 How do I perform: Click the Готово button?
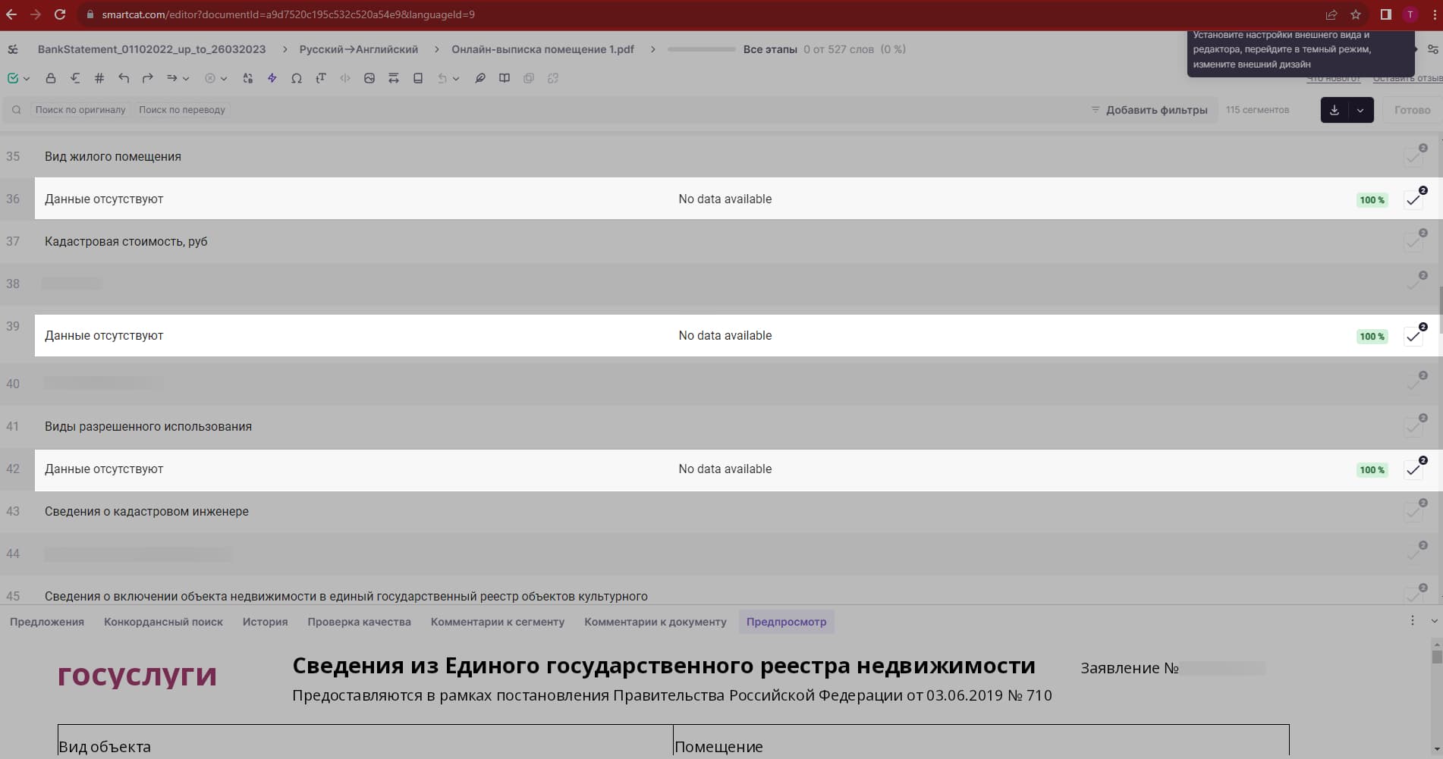click(1412, 110)
